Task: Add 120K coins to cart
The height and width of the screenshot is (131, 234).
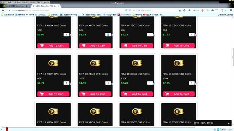Action: coord(137,94)
